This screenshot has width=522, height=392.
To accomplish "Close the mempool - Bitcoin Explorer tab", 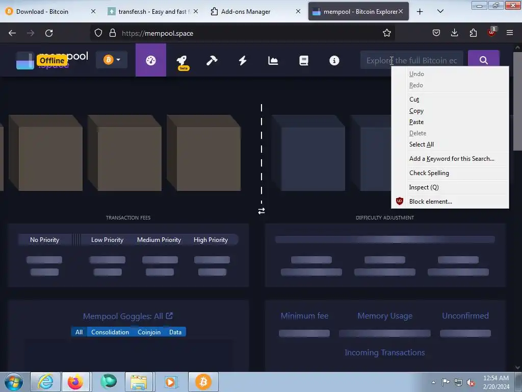I will pyautogui.click(x=401, y=11).
